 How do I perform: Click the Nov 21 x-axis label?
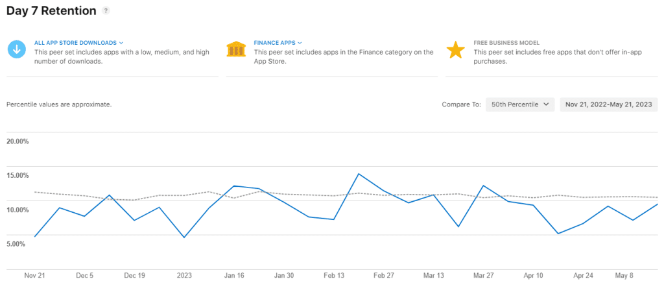click(34, 276)
